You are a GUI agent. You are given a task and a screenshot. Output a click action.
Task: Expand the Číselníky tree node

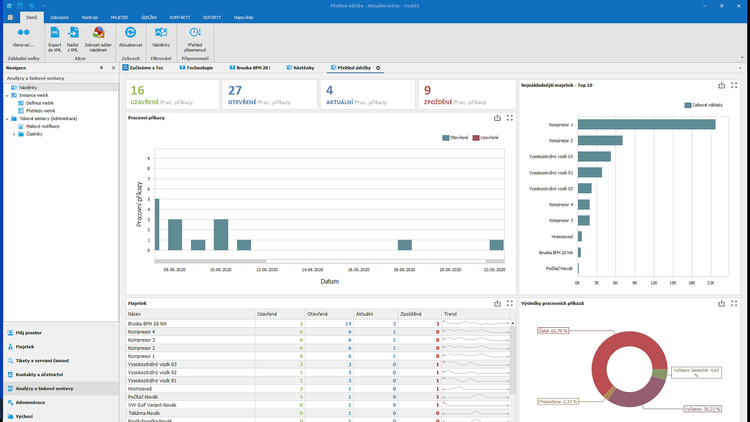click(x=14, y=134)
